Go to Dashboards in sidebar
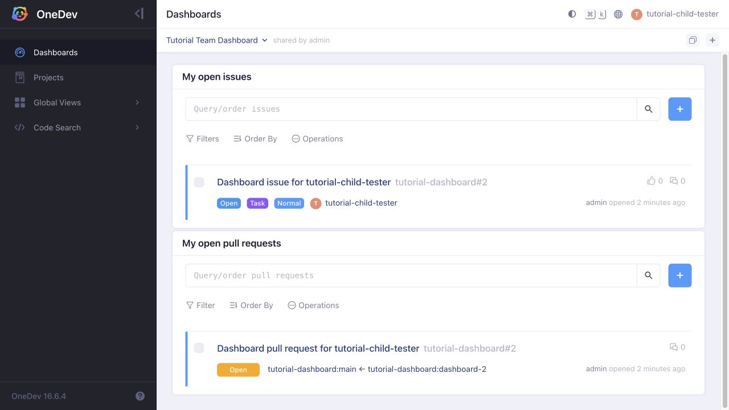This screenshot has width=729, height=410. [x=78, y=52]
